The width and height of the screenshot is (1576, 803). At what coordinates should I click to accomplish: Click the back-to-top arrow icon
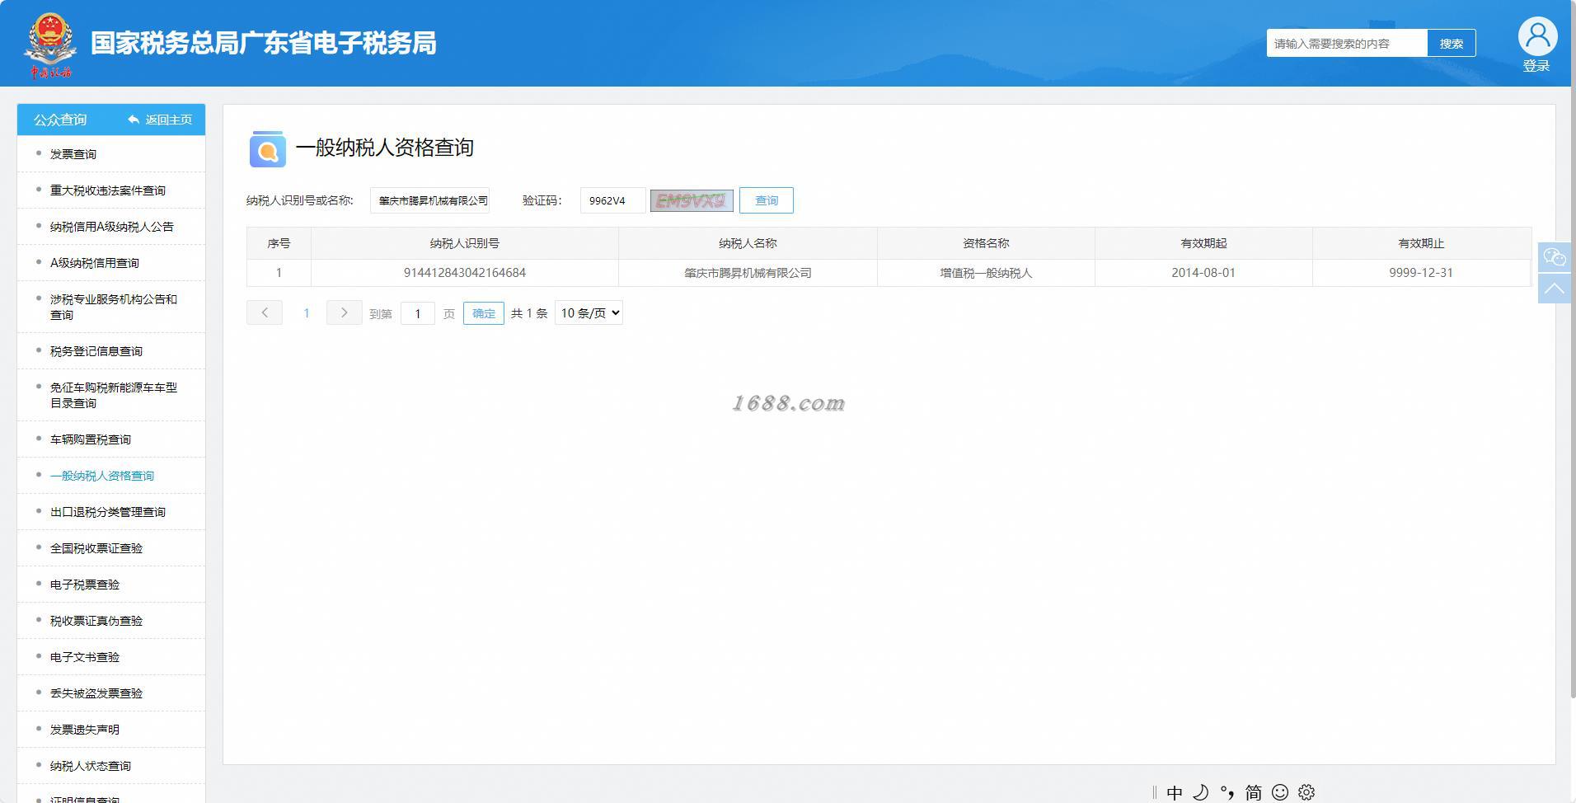point(1555,289)
